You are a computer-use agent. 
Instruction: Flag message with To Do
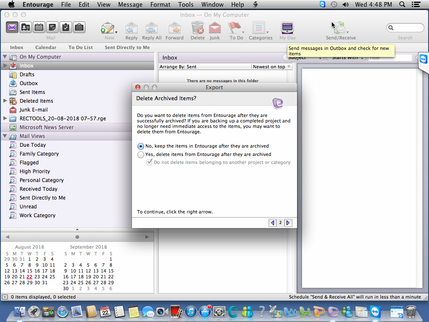[x=235, y=28]
